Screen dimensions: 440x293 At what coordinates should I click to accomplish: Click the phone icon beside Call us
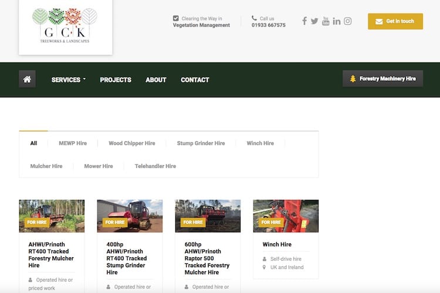pos(254,18)
